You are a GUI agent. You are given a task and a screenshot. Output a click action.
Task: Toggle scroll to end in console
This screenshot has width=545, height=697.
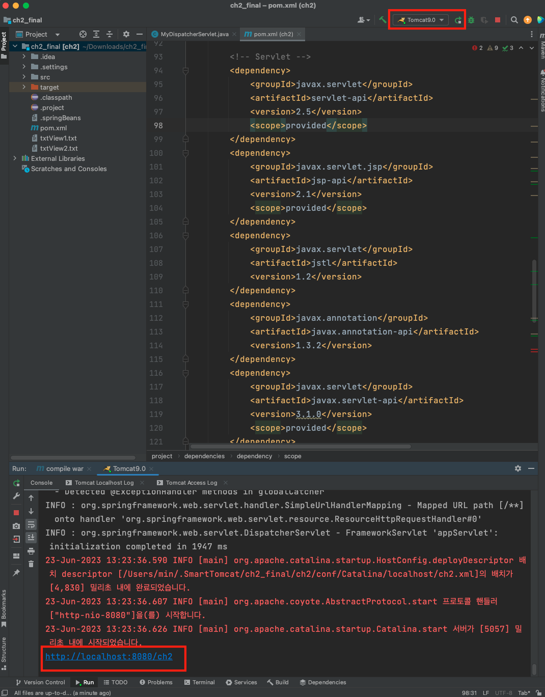pos(31,538)
